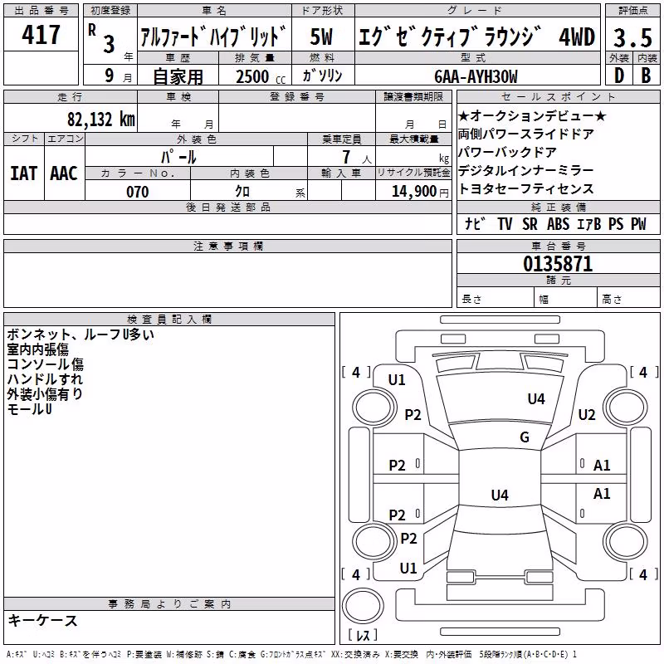Click the 車台番号 header
Screen dimensions: 664x664
(x=558, y=246)
